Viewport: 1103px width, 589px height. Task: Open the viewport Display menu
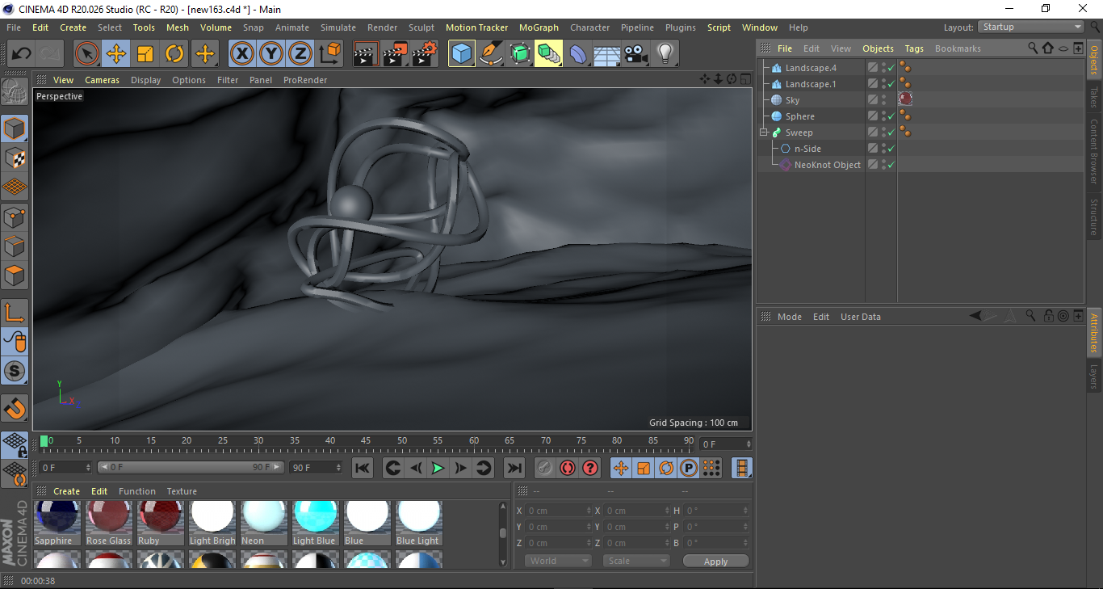(145, 80)
